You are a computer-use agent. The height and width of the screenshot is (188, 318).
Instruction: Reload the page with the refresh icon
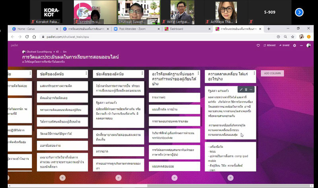click(27, 36)
